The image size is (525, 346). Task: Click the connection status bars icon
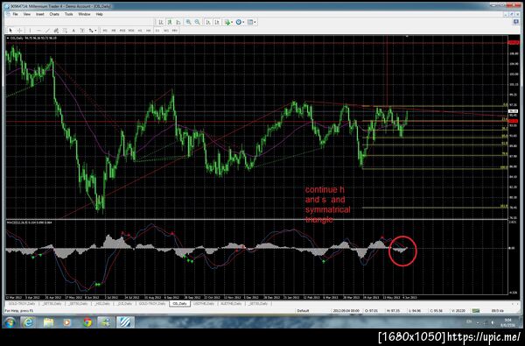tap(476, 311)
